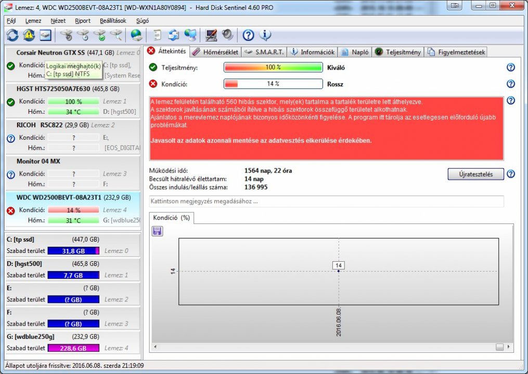Save the Kondíció chart with floppy icon

point(157,231)
